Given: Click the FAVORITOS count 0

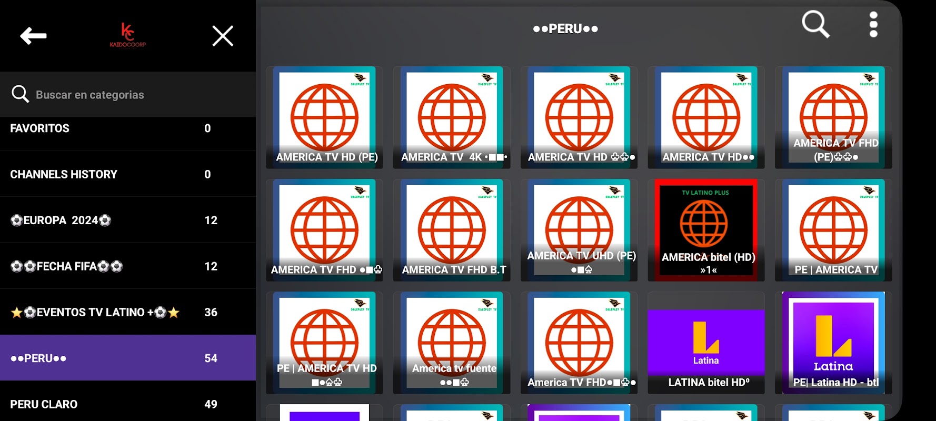Looking at the screenshot, I should pyautogui.click(x=207, y=128).
